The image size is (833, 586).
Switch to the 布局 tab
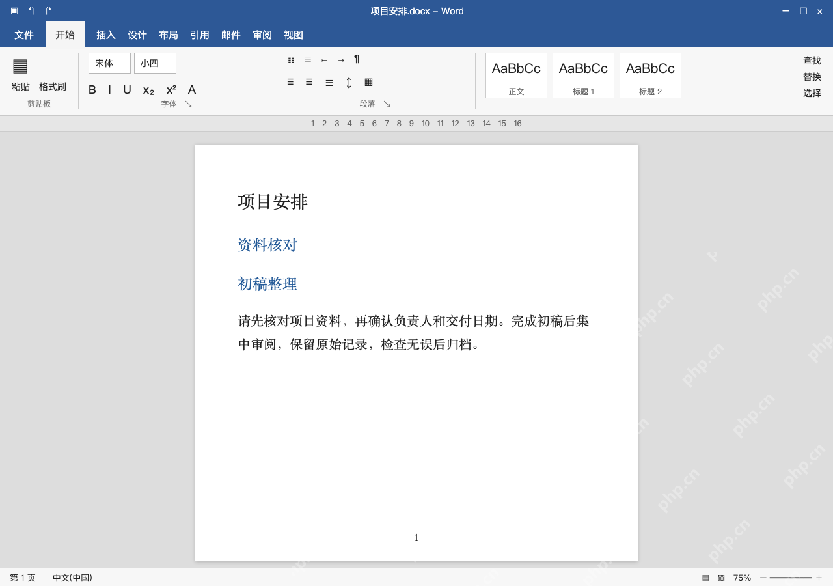click(x=169, y=35)
